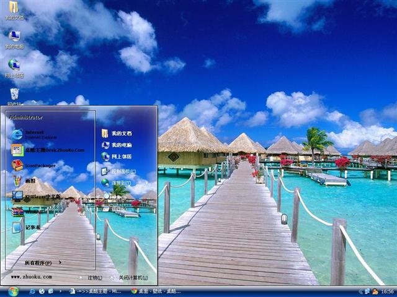Open WinRAR from the Start menu
The width and height of the screenshot is (397, 297).
[27, 212]
